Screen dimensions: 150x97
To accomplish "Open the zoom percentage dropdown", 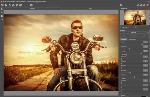I will click(x=124, y=27).
